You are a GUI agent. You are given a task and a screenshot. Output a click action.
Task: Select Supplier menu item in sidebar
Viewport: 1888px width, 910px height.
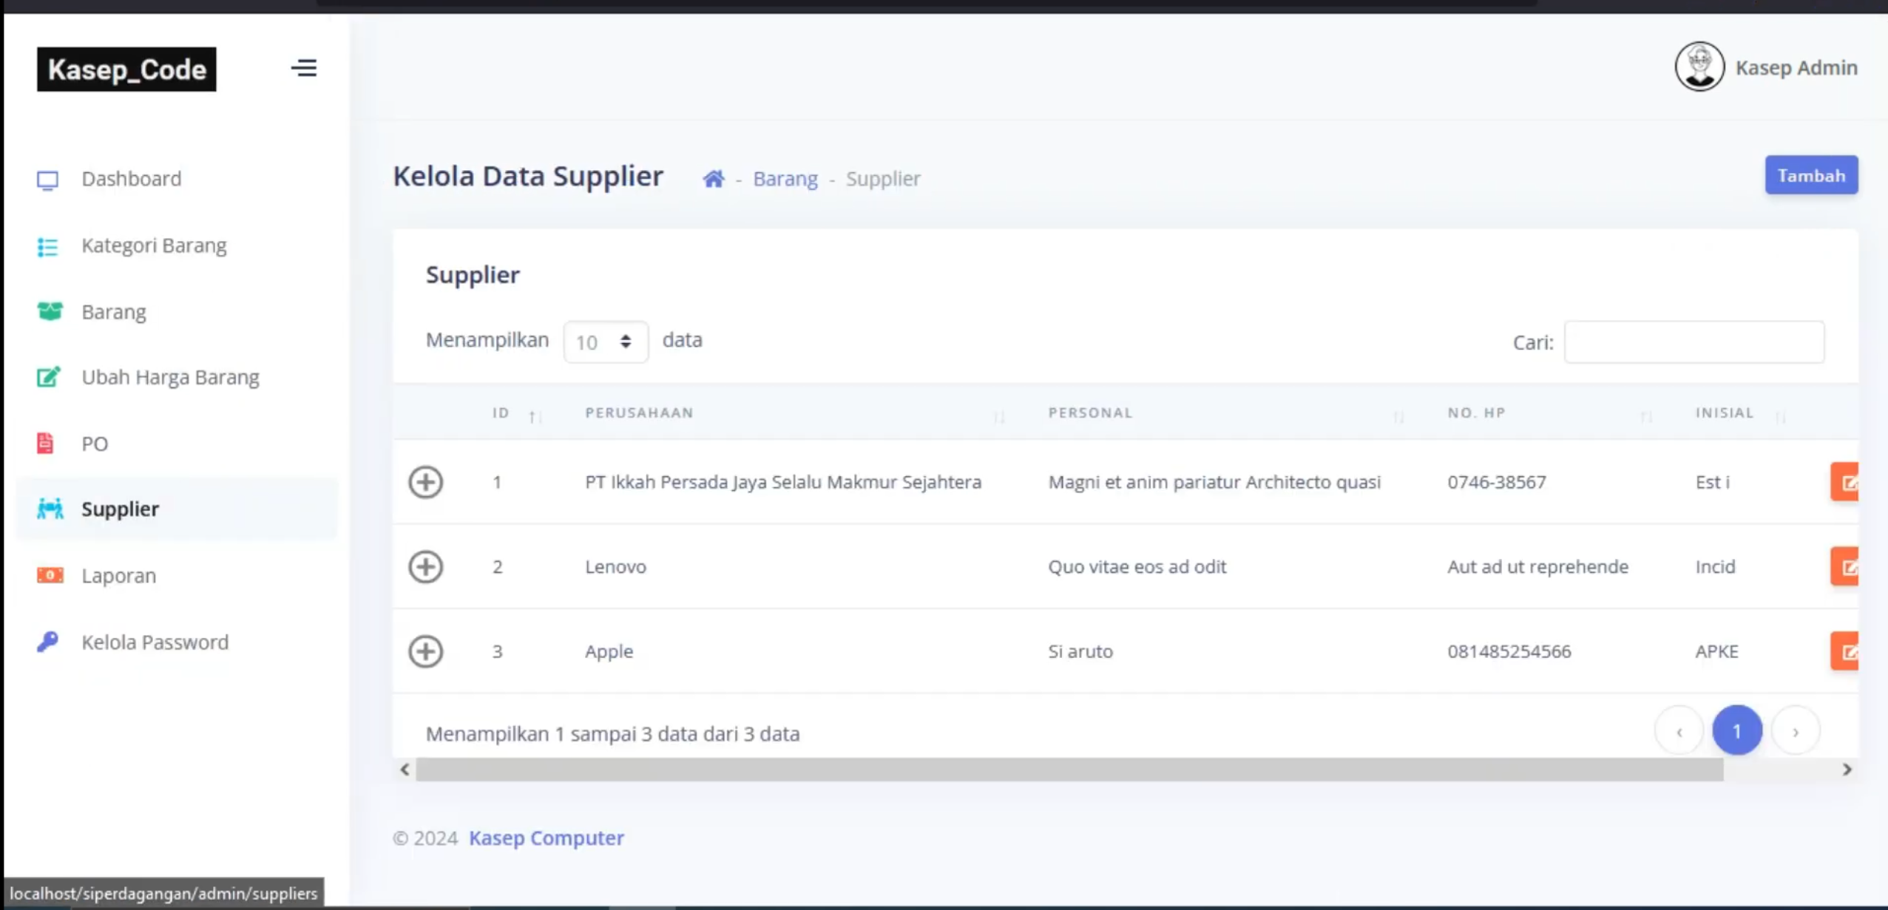[176, 509]
